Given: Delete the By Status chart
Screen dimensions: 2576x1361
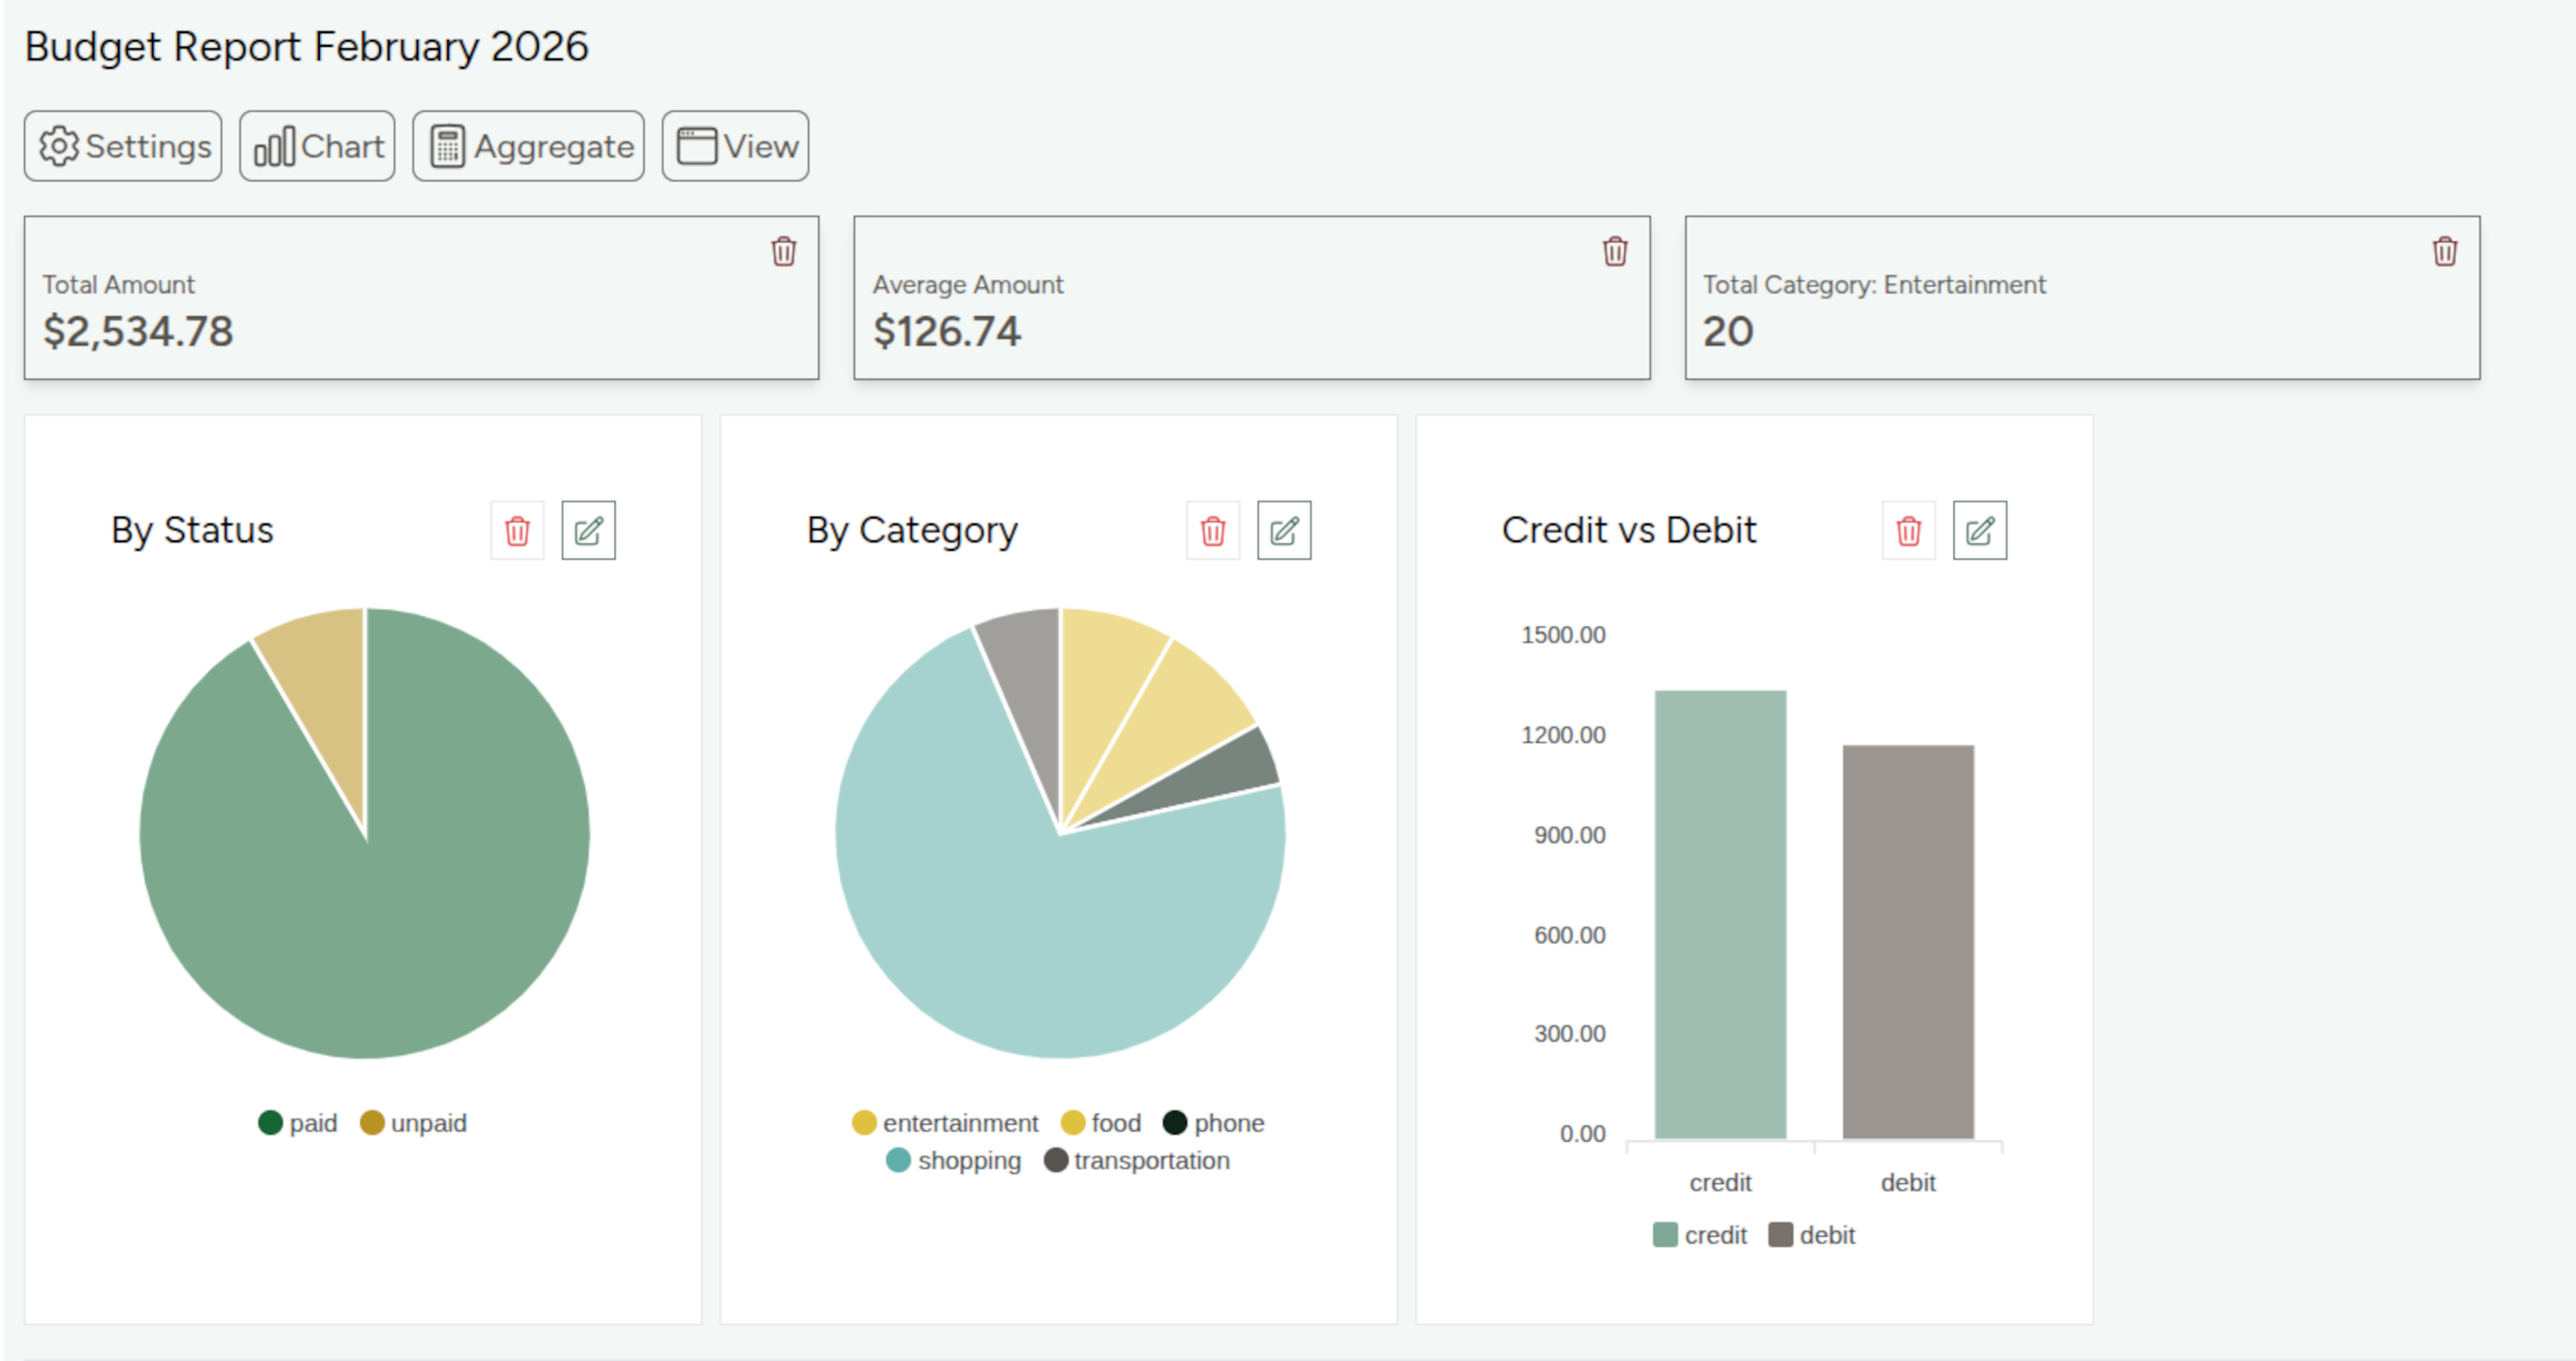Looking at the screenshot, I should click(x=517, y=531).
